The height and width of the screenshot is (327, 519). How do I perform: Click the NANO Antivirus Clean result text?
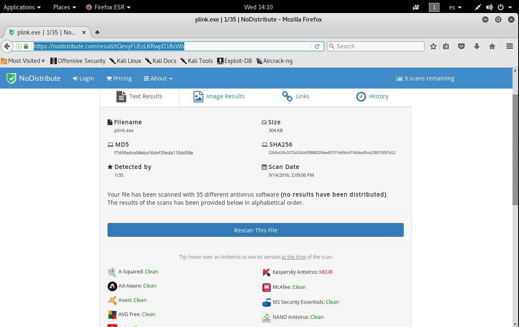(x=317, y=317)
